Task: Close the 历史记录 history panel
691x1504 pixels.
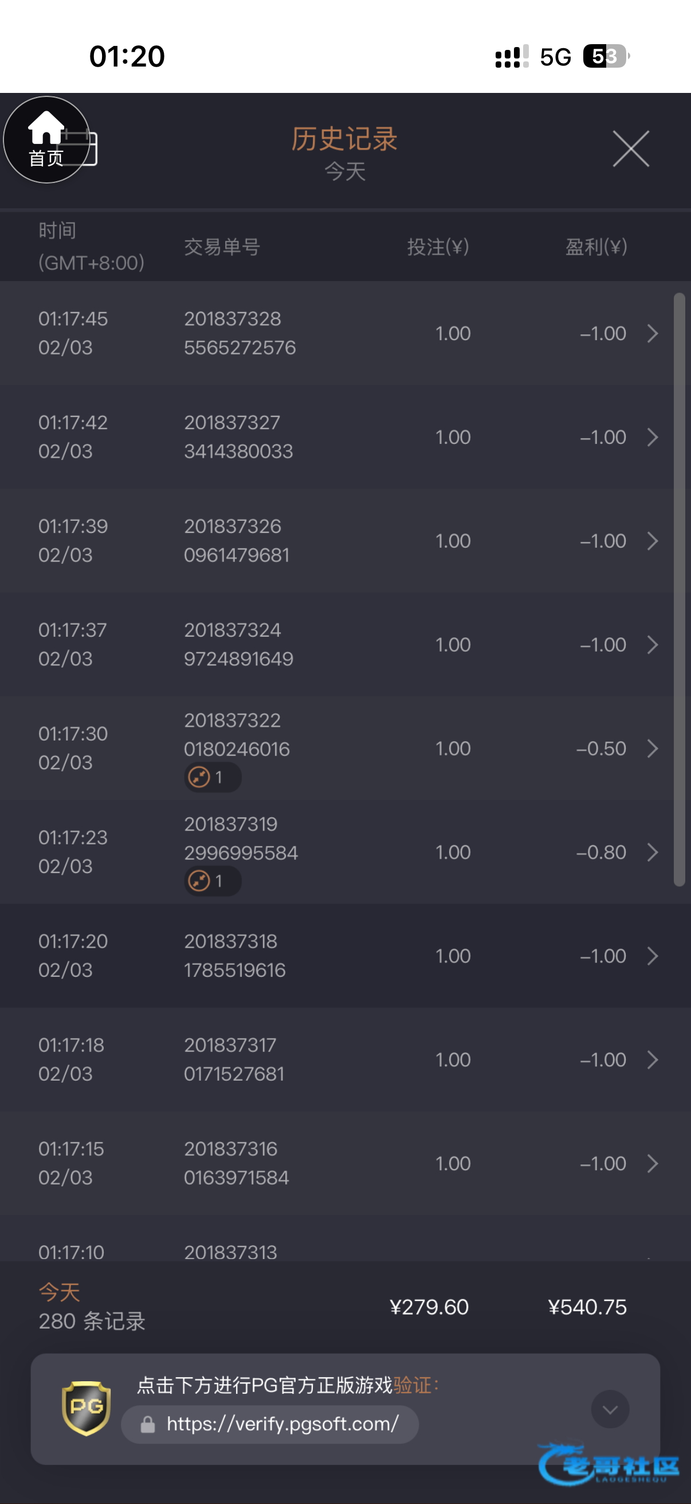Action: (630, 149)
